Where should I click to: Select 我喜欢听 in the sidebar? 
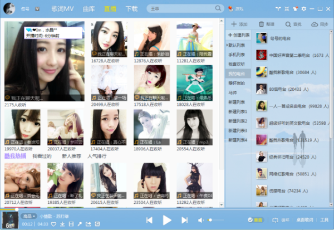237,64
